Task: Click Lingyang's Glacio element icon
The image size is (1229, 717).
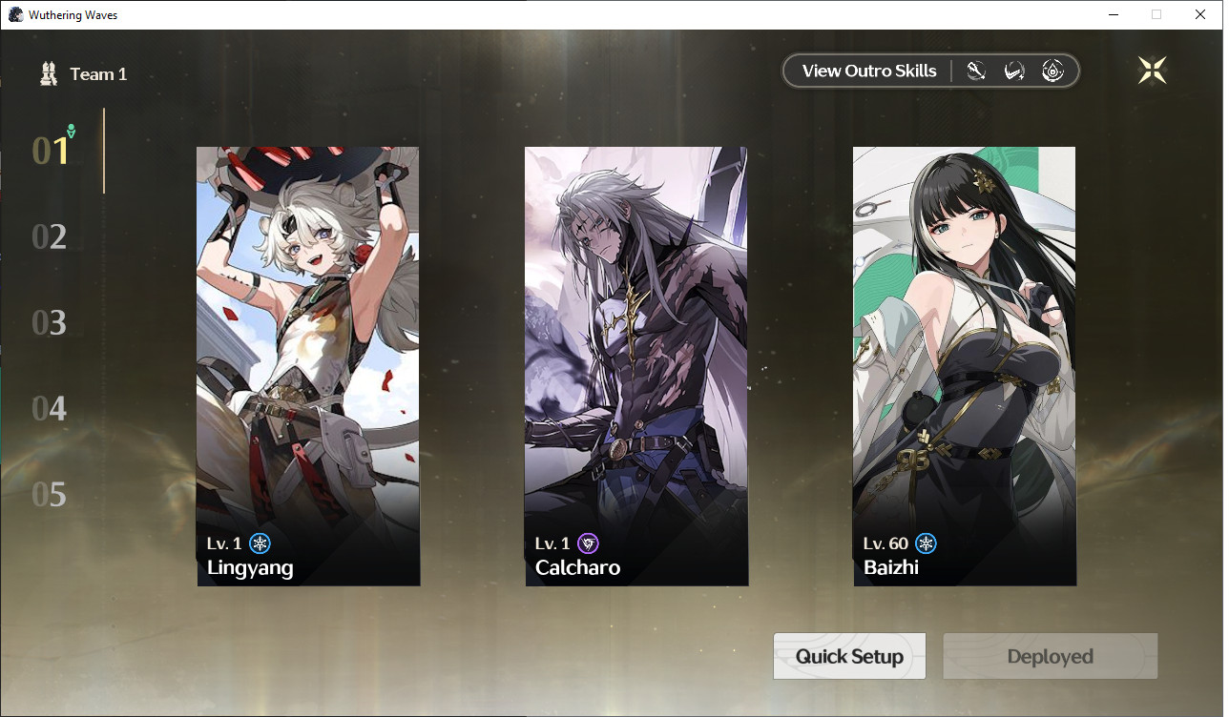Action: pos(260,543)
